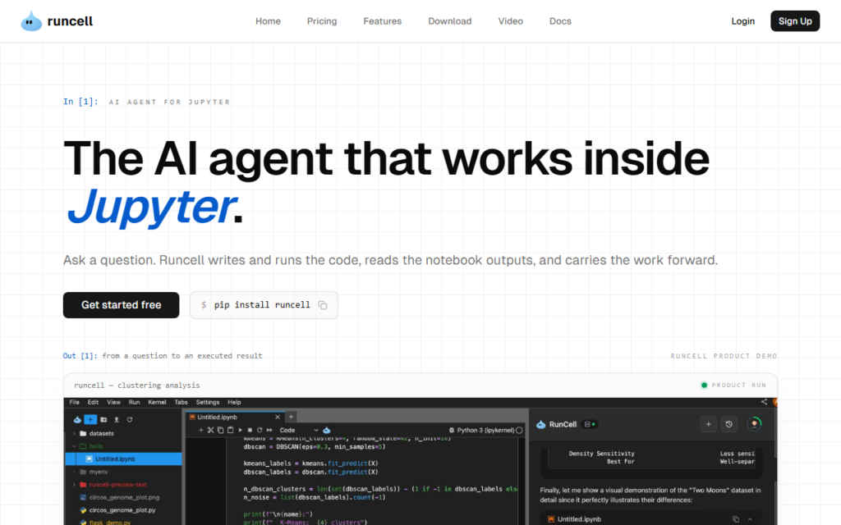Toggle the debugger bug icon beside Python 3
841x525 pixels.
[x=452, y=430]
